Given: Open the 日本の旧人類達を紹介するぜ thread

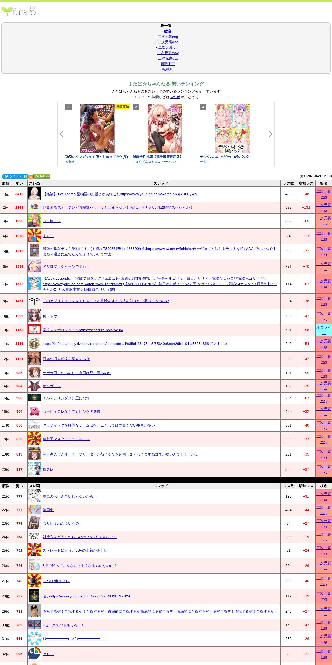Looking at the screenshot, I should coord(66,359).
